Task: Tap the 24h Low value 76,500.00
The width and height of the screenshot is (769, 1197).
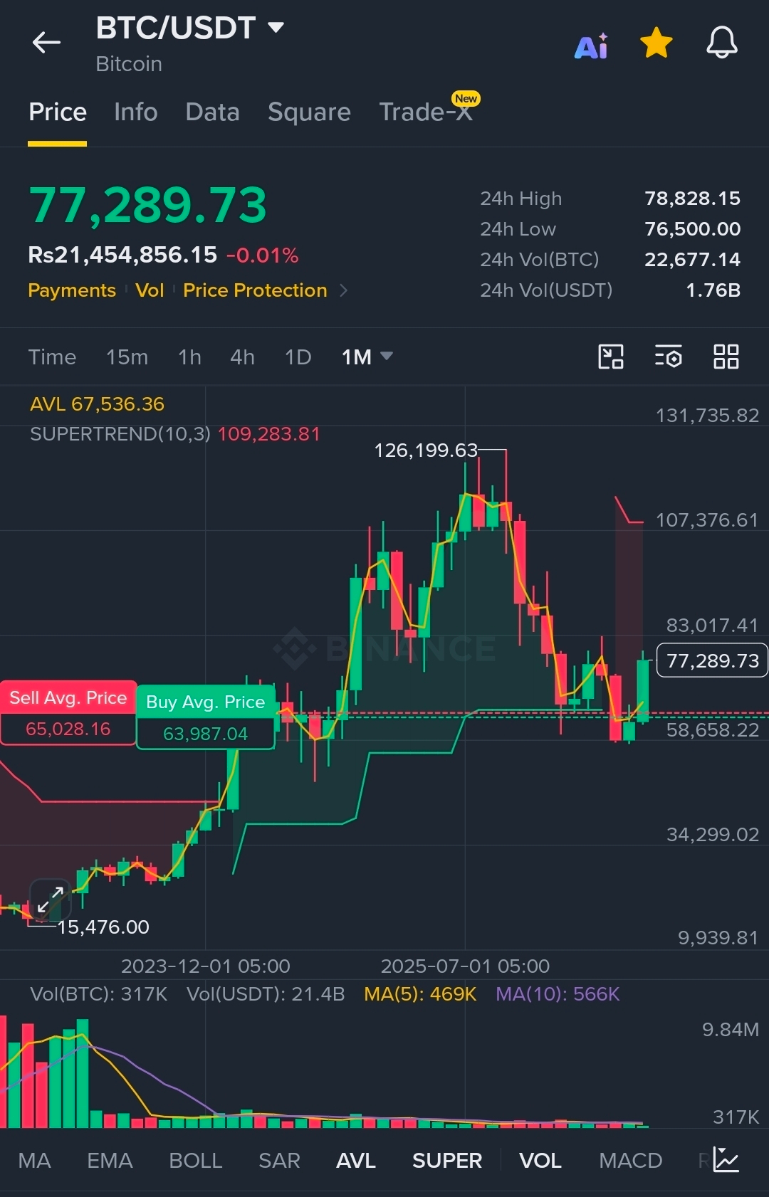Action: click(x=692, y=229)
